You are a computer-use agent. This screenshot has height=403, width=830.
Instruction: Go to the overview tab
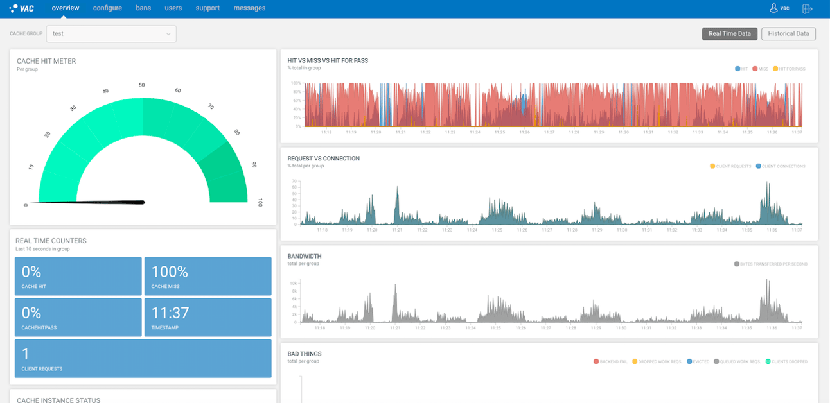point(66,8)
